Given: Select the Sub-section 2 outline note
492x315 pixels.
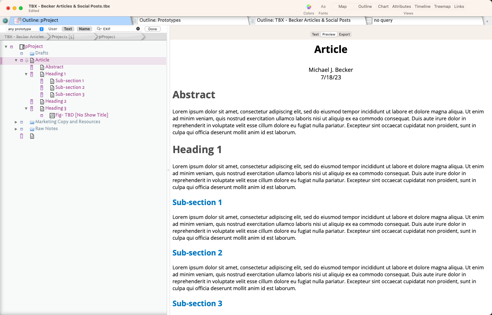Looking at the screenshot, I should tap(70, 88).
